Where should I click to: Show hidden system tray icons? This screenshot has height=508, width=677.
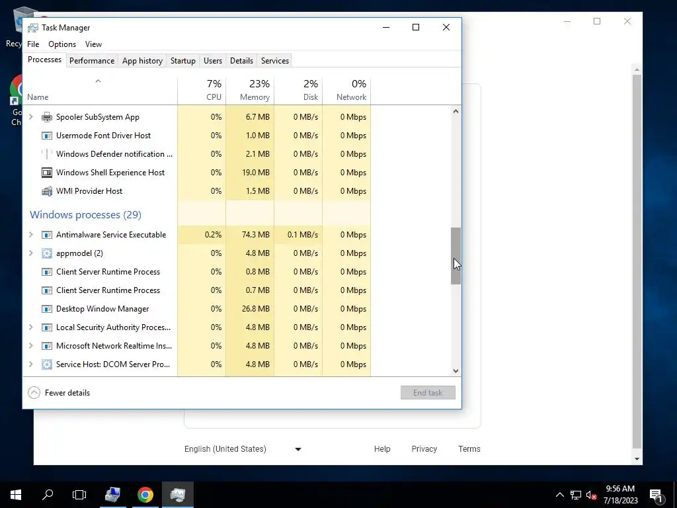[559, 495]
